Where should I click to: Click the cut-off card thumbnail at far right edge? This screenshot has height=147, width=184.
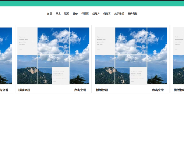pyautogui.click(x=178, y=55)
